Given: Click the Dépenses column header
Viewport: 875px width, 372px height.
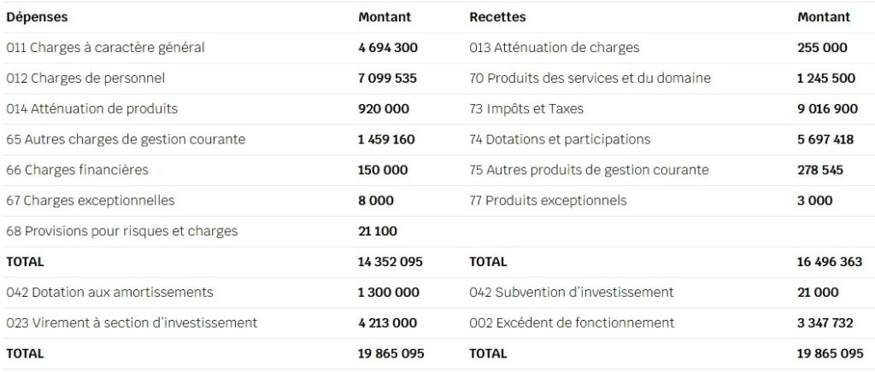Looking at the screenshot, I should point(37,17).
